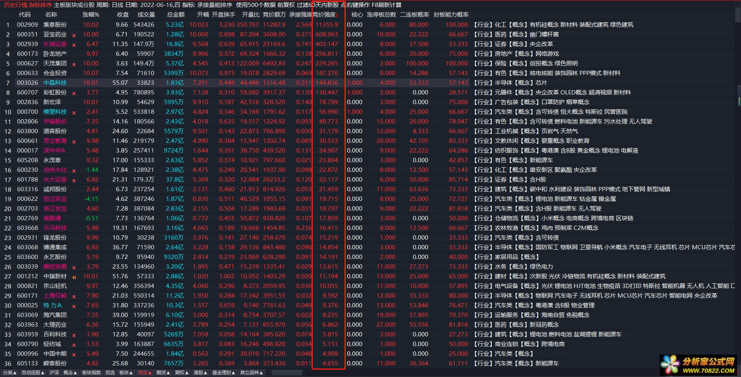Click stock code 605133 in last row
This screenshot has height=377, width=741.
(28, 363)
